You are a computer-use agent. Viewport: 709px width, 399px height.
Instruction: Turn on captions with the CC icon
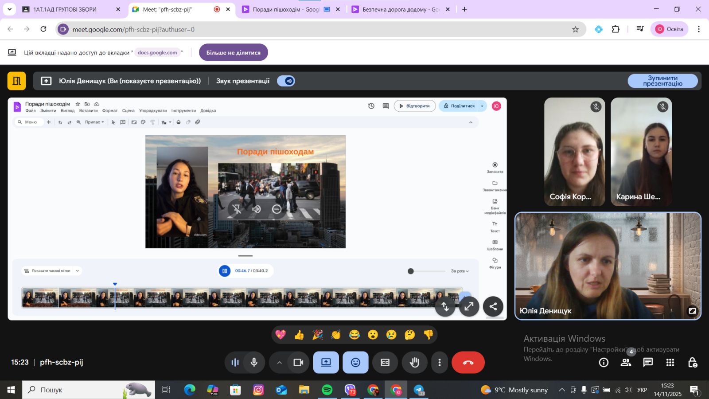pos(385,363)
